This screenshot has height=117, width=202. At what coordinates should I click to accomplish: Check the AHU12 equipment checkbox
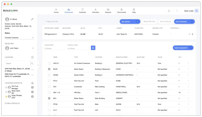coord(49,63)
